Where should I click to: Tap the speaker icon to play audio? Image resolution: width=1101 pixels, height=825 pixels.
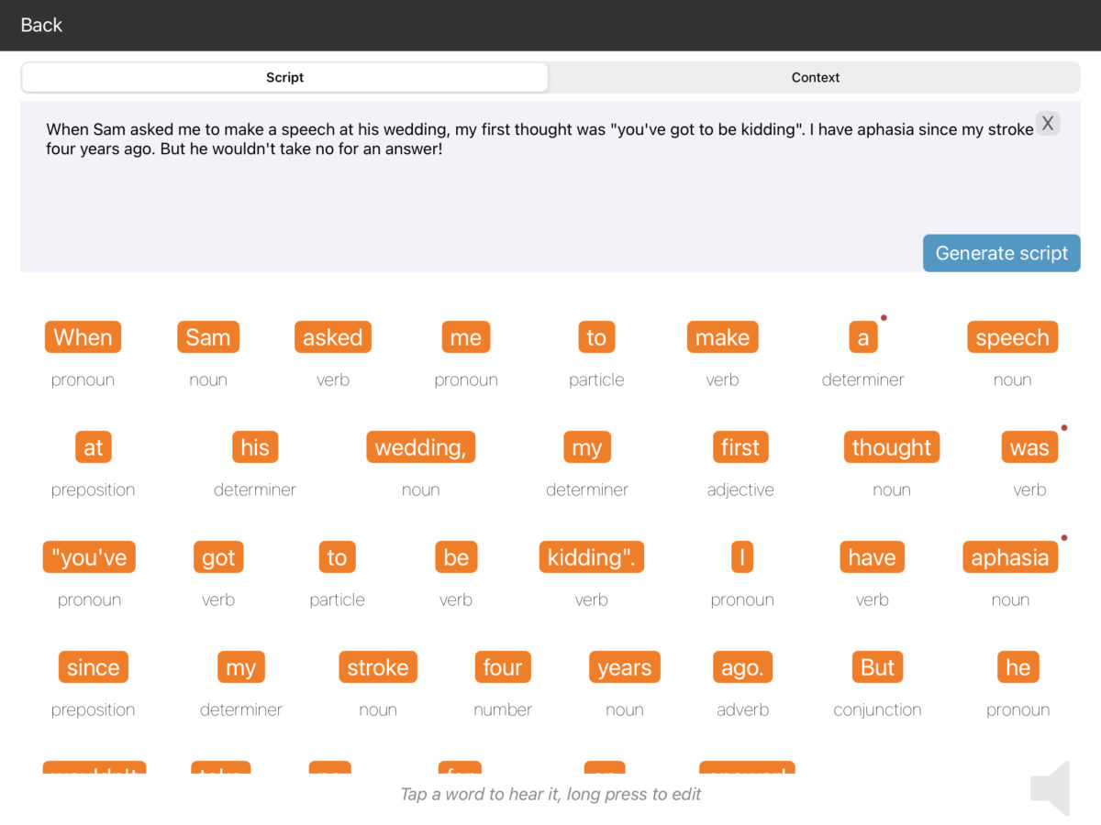coord(1051,787)
